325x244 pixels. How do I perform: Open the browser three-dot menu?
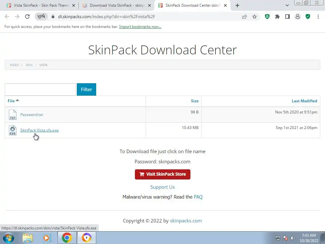[318, 17]
